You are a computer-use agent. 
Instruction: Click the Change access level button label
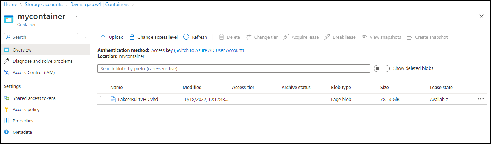tap(158, 37)
